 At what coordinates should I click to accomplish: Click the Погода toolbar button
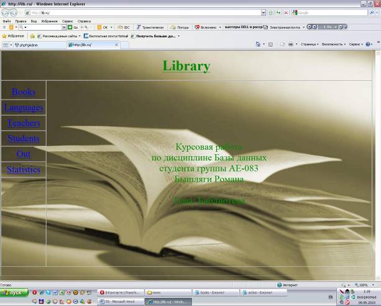click(179, 27)
